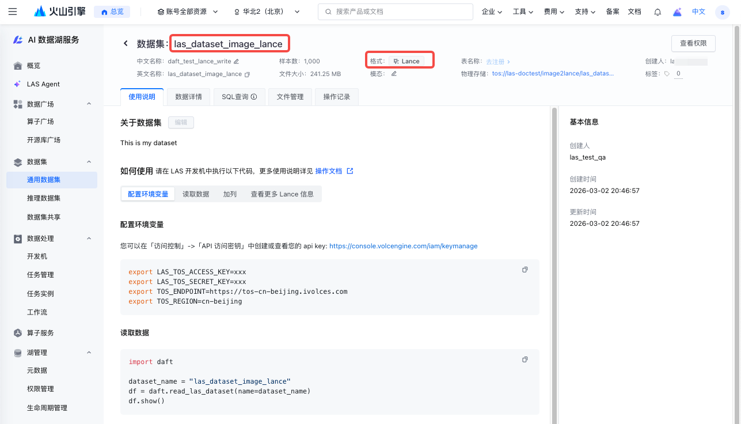Viewport: 741px width, 424px height.
Task: Open the AI assistant icon beside 中文
Action: point(677,12)
